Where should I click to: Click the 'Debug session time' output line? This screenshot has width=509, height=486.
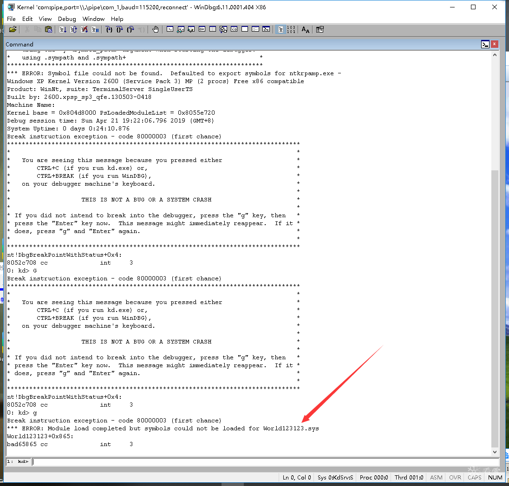tap(111, 121)
